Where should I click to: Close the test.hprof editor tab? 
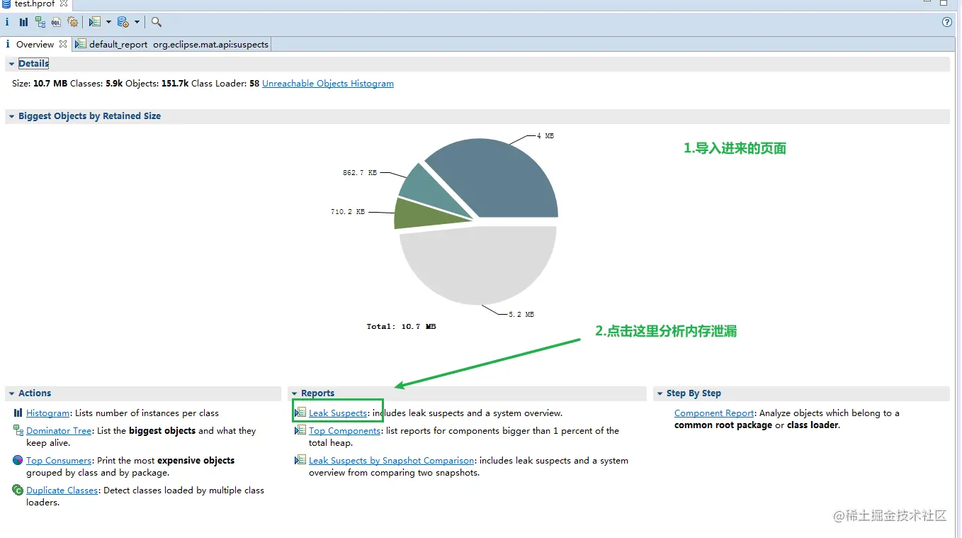coord(64,4)
